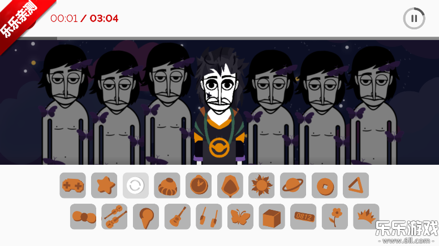
Task: Click the grey progress bar under the timer
Action: pyautogui.click(x=219, y=38)
